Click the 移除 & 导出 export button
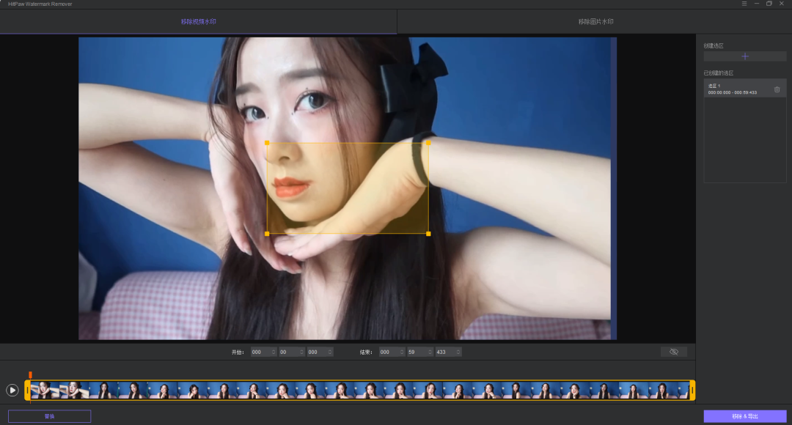The image size is (792, 425). tap(745, 416)
